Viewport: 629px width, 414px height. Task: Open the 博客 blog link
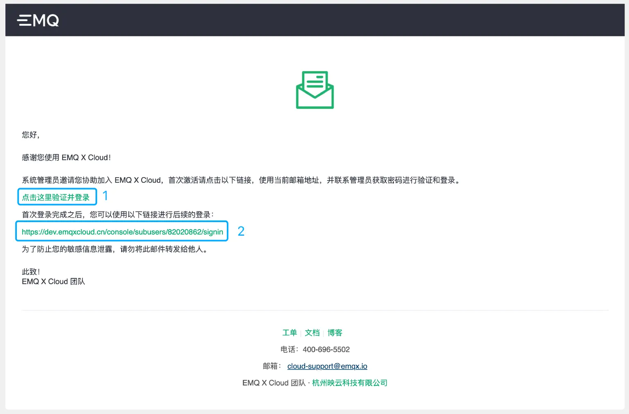[x=335, y=333]
